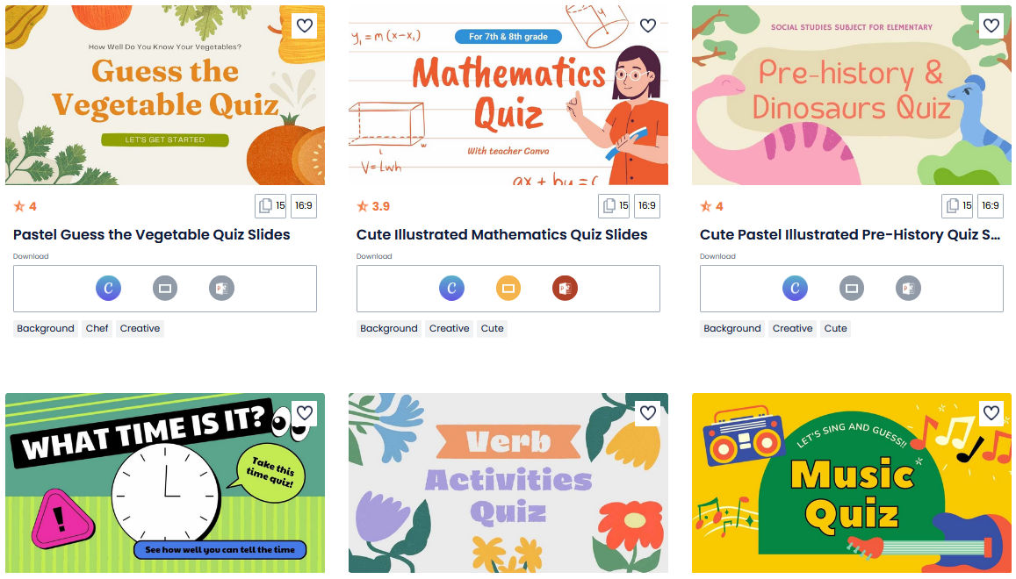The height and width of the screenshot is (579, 1016).
Task: Click Google Slides icon under Pre-History Quiz template
Action: (852, 289)
